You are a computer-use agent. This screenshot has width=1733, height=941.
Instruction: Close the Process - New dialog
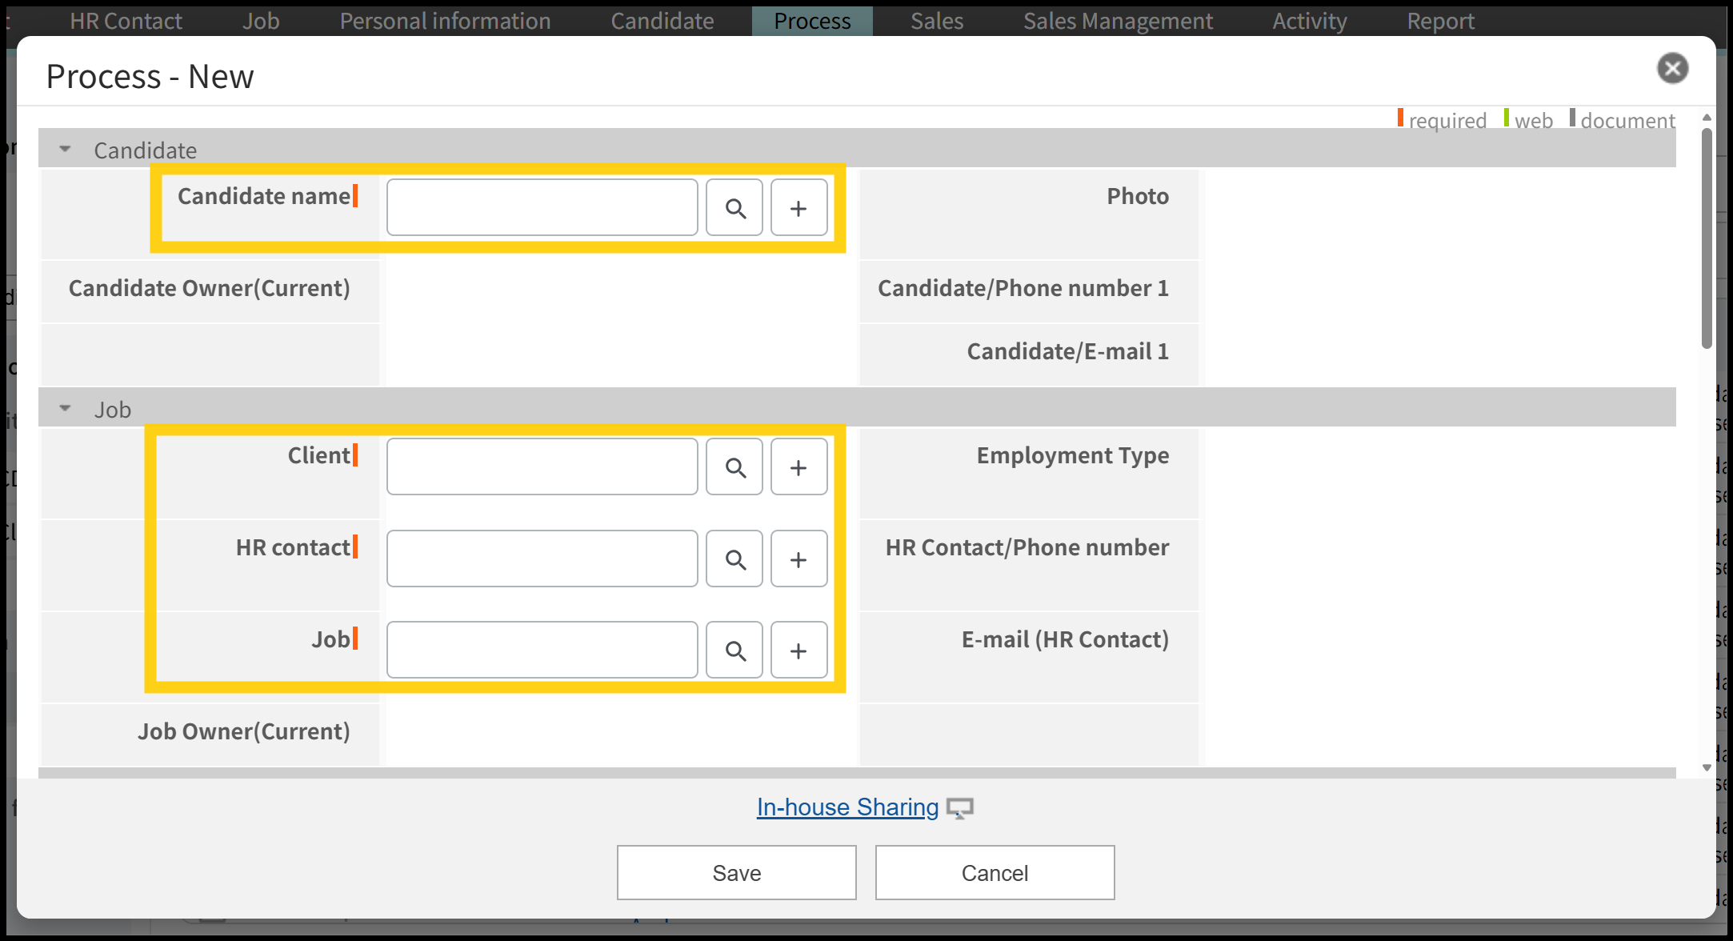(x=1672, y=68)
